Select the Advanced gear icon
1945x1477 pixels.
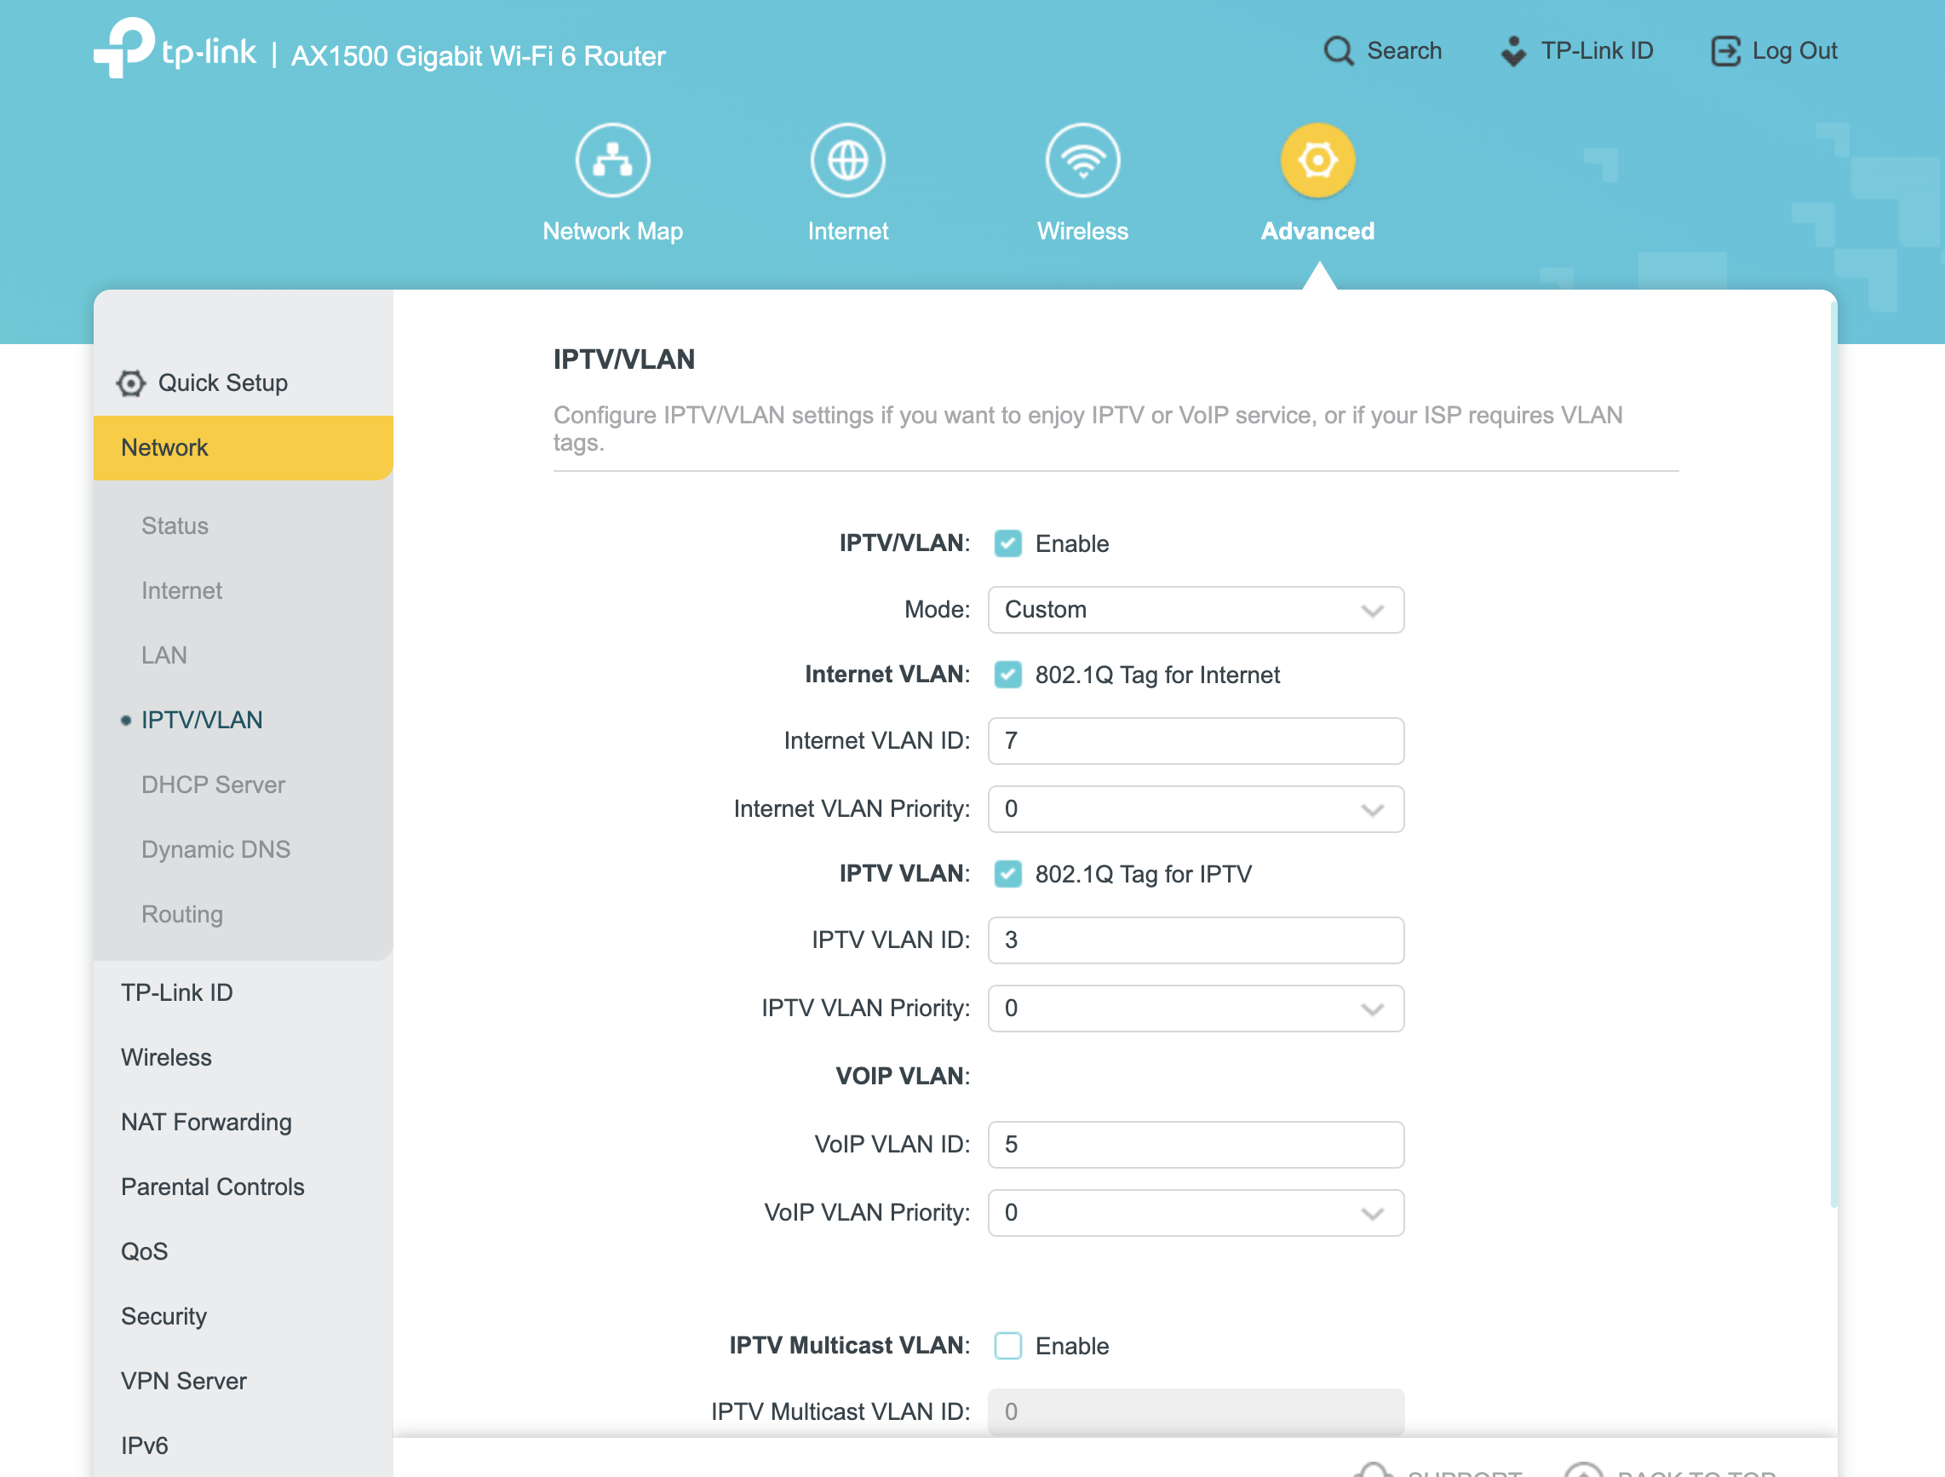point(1317,160)
